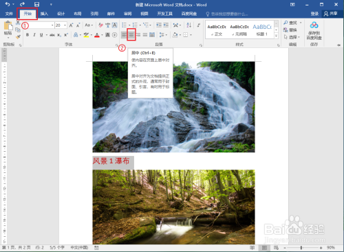Open the Paragraph dialog launcher
Screen dimensions: 344x252
(x=201, y=45)
